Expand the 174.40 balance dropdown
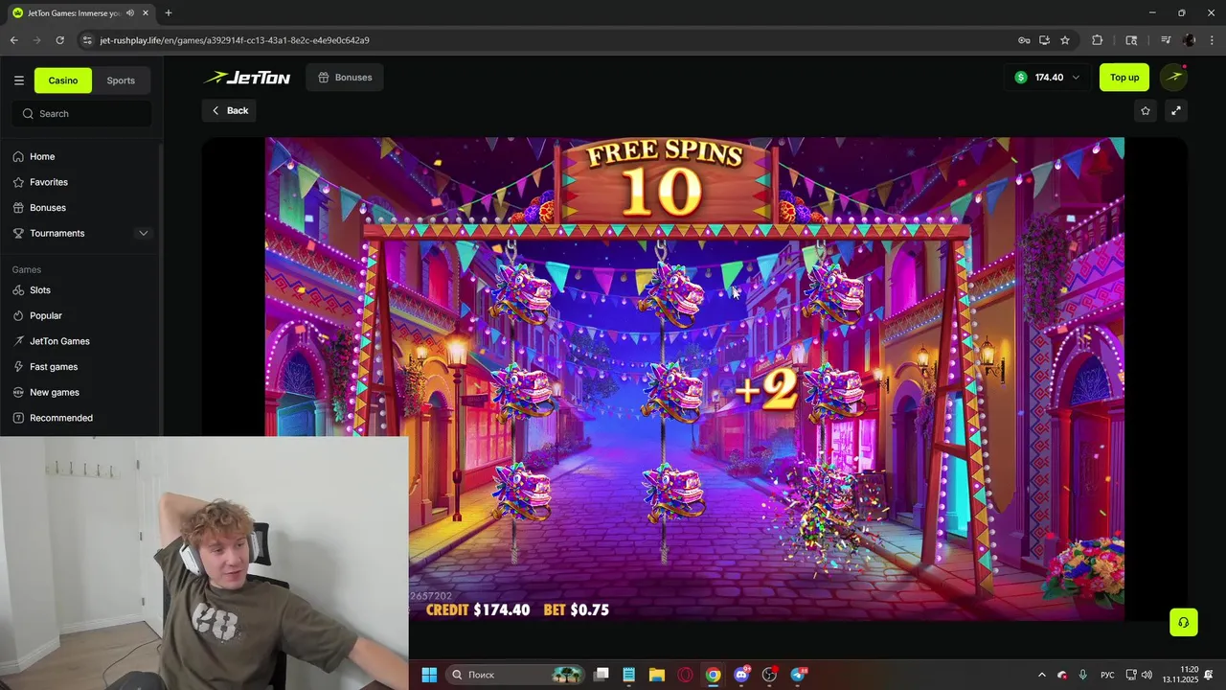Viewport: 1226px width, 690px height. tap(1047, 78)
